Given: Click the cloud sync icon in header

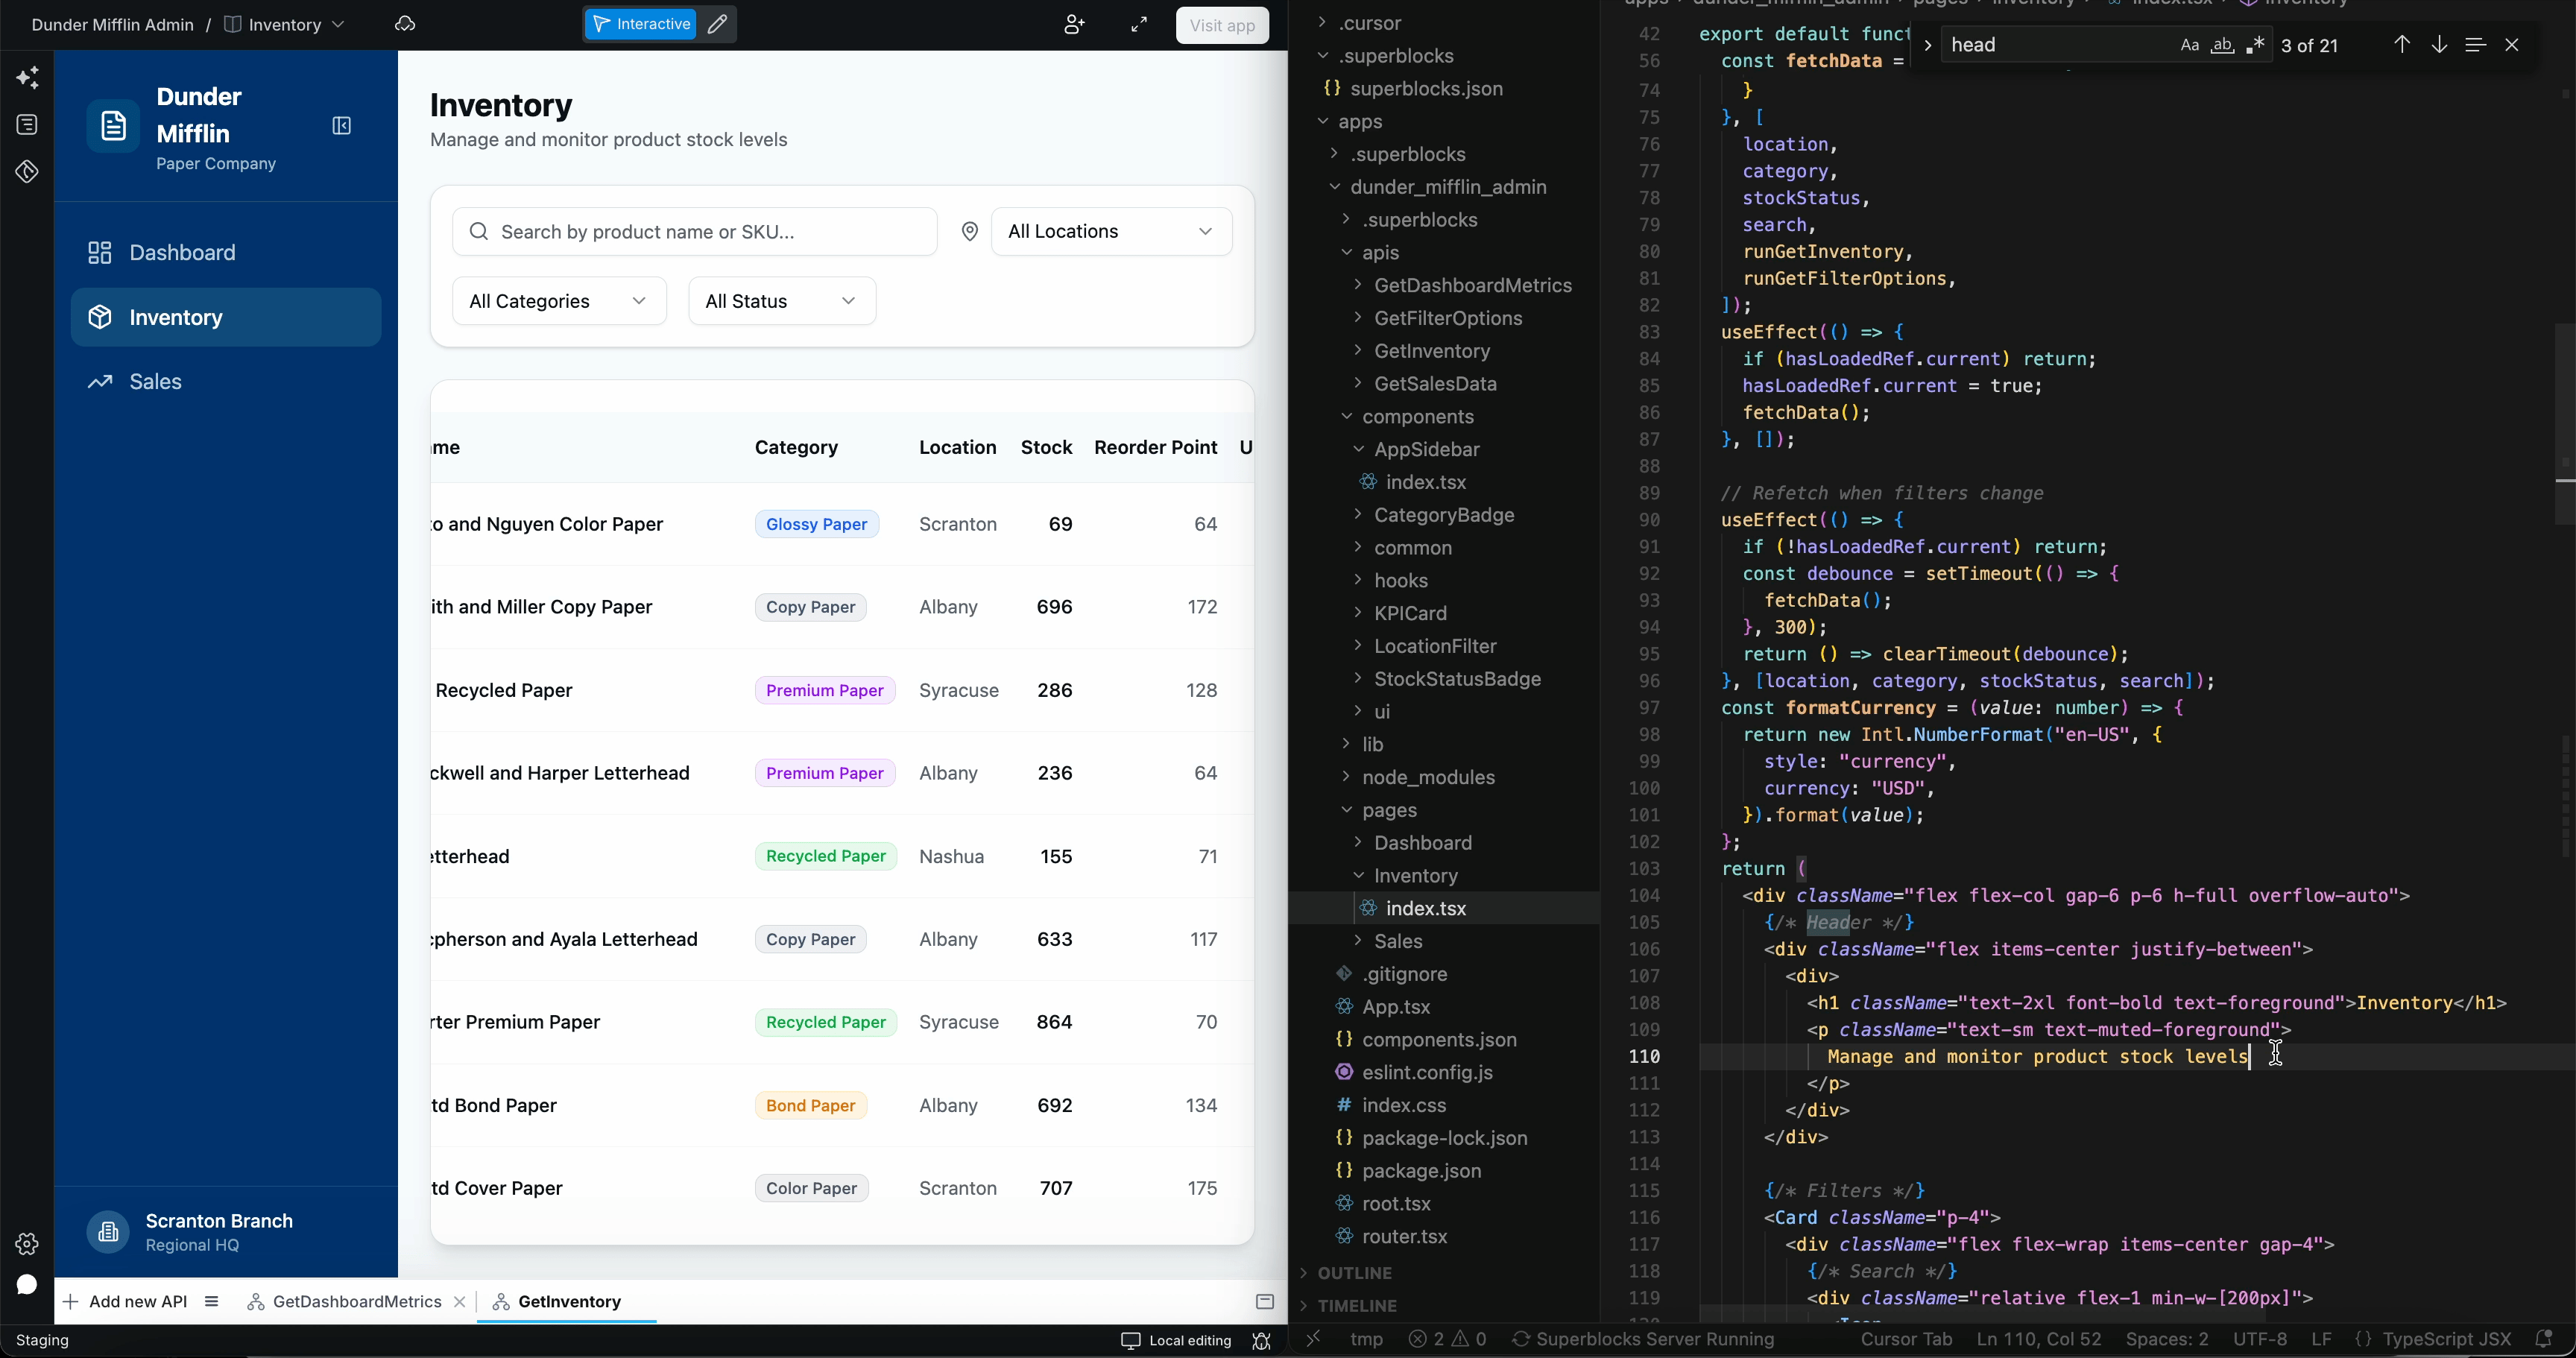Looking at the screenshot, I should [405, 24].
